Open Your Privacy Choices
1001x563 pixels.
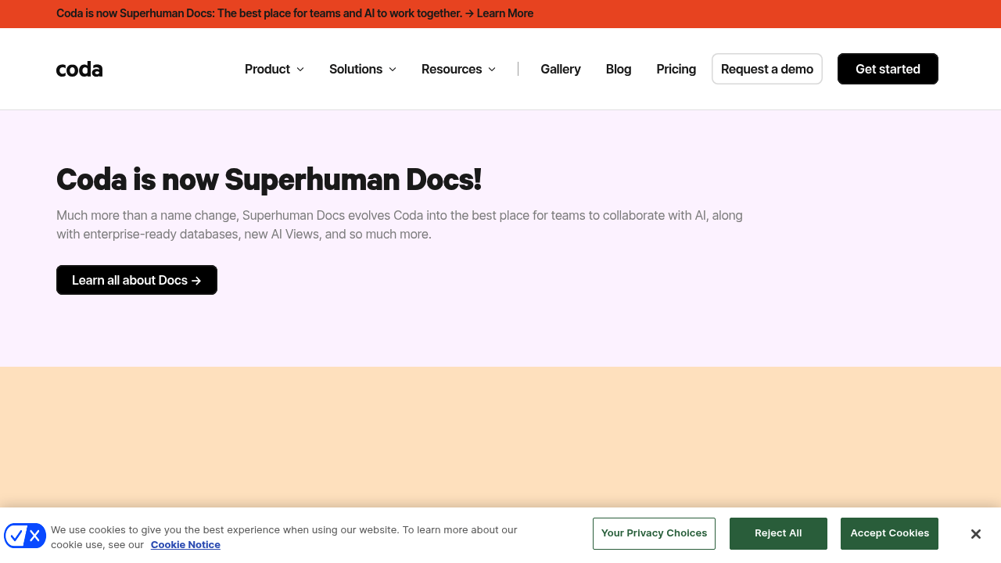[654, 533]
